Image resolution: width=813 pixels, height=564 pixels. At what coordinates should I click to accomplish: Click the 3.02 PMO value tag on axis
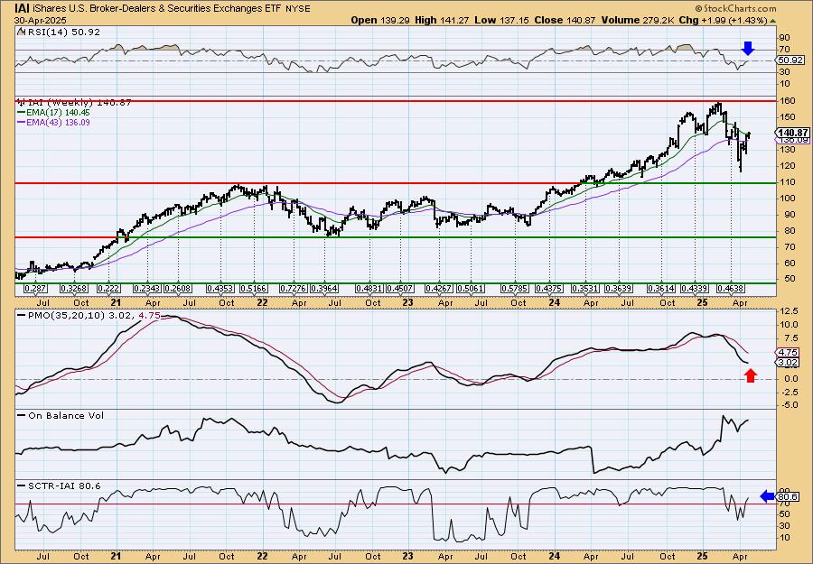click(788, 363)
